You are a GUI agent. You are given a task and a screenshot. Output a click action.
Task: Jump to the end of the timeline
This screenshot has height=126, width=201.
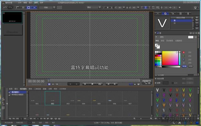tap(115, 84)
